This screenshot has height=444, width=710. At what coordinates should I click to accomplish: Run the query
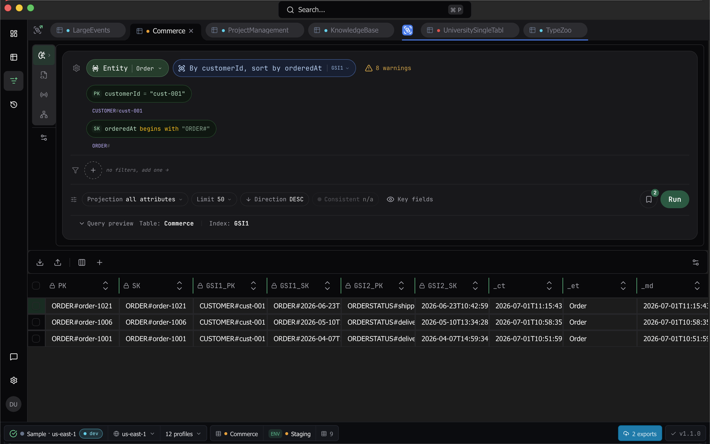pos(674,199)
